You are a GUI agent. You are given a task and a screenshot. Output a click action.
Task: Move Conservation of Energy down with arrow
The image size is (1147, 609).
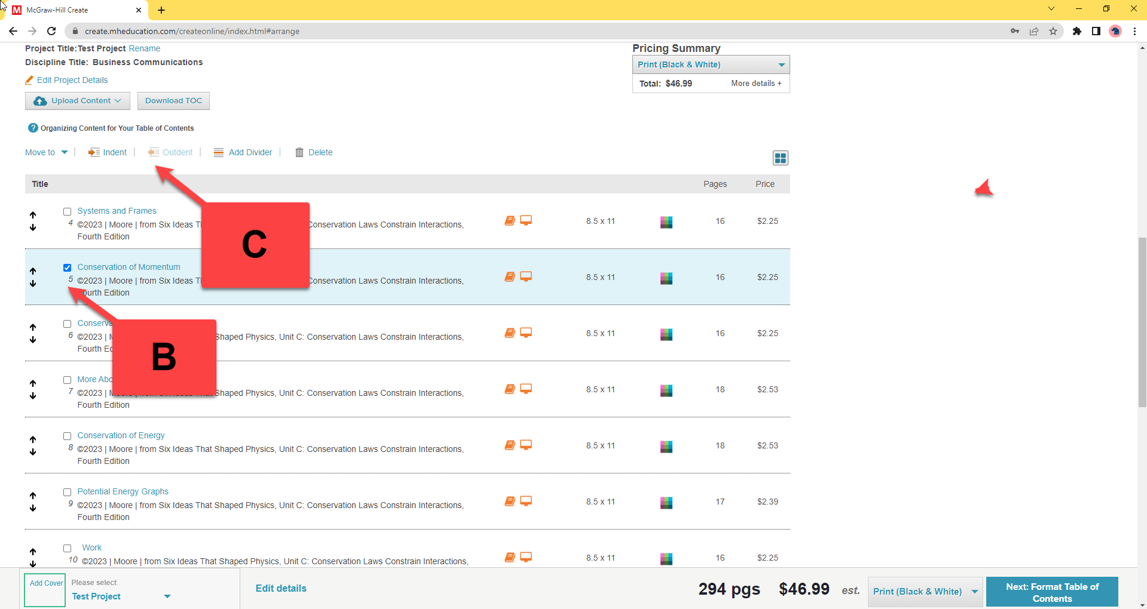[33, 452]
